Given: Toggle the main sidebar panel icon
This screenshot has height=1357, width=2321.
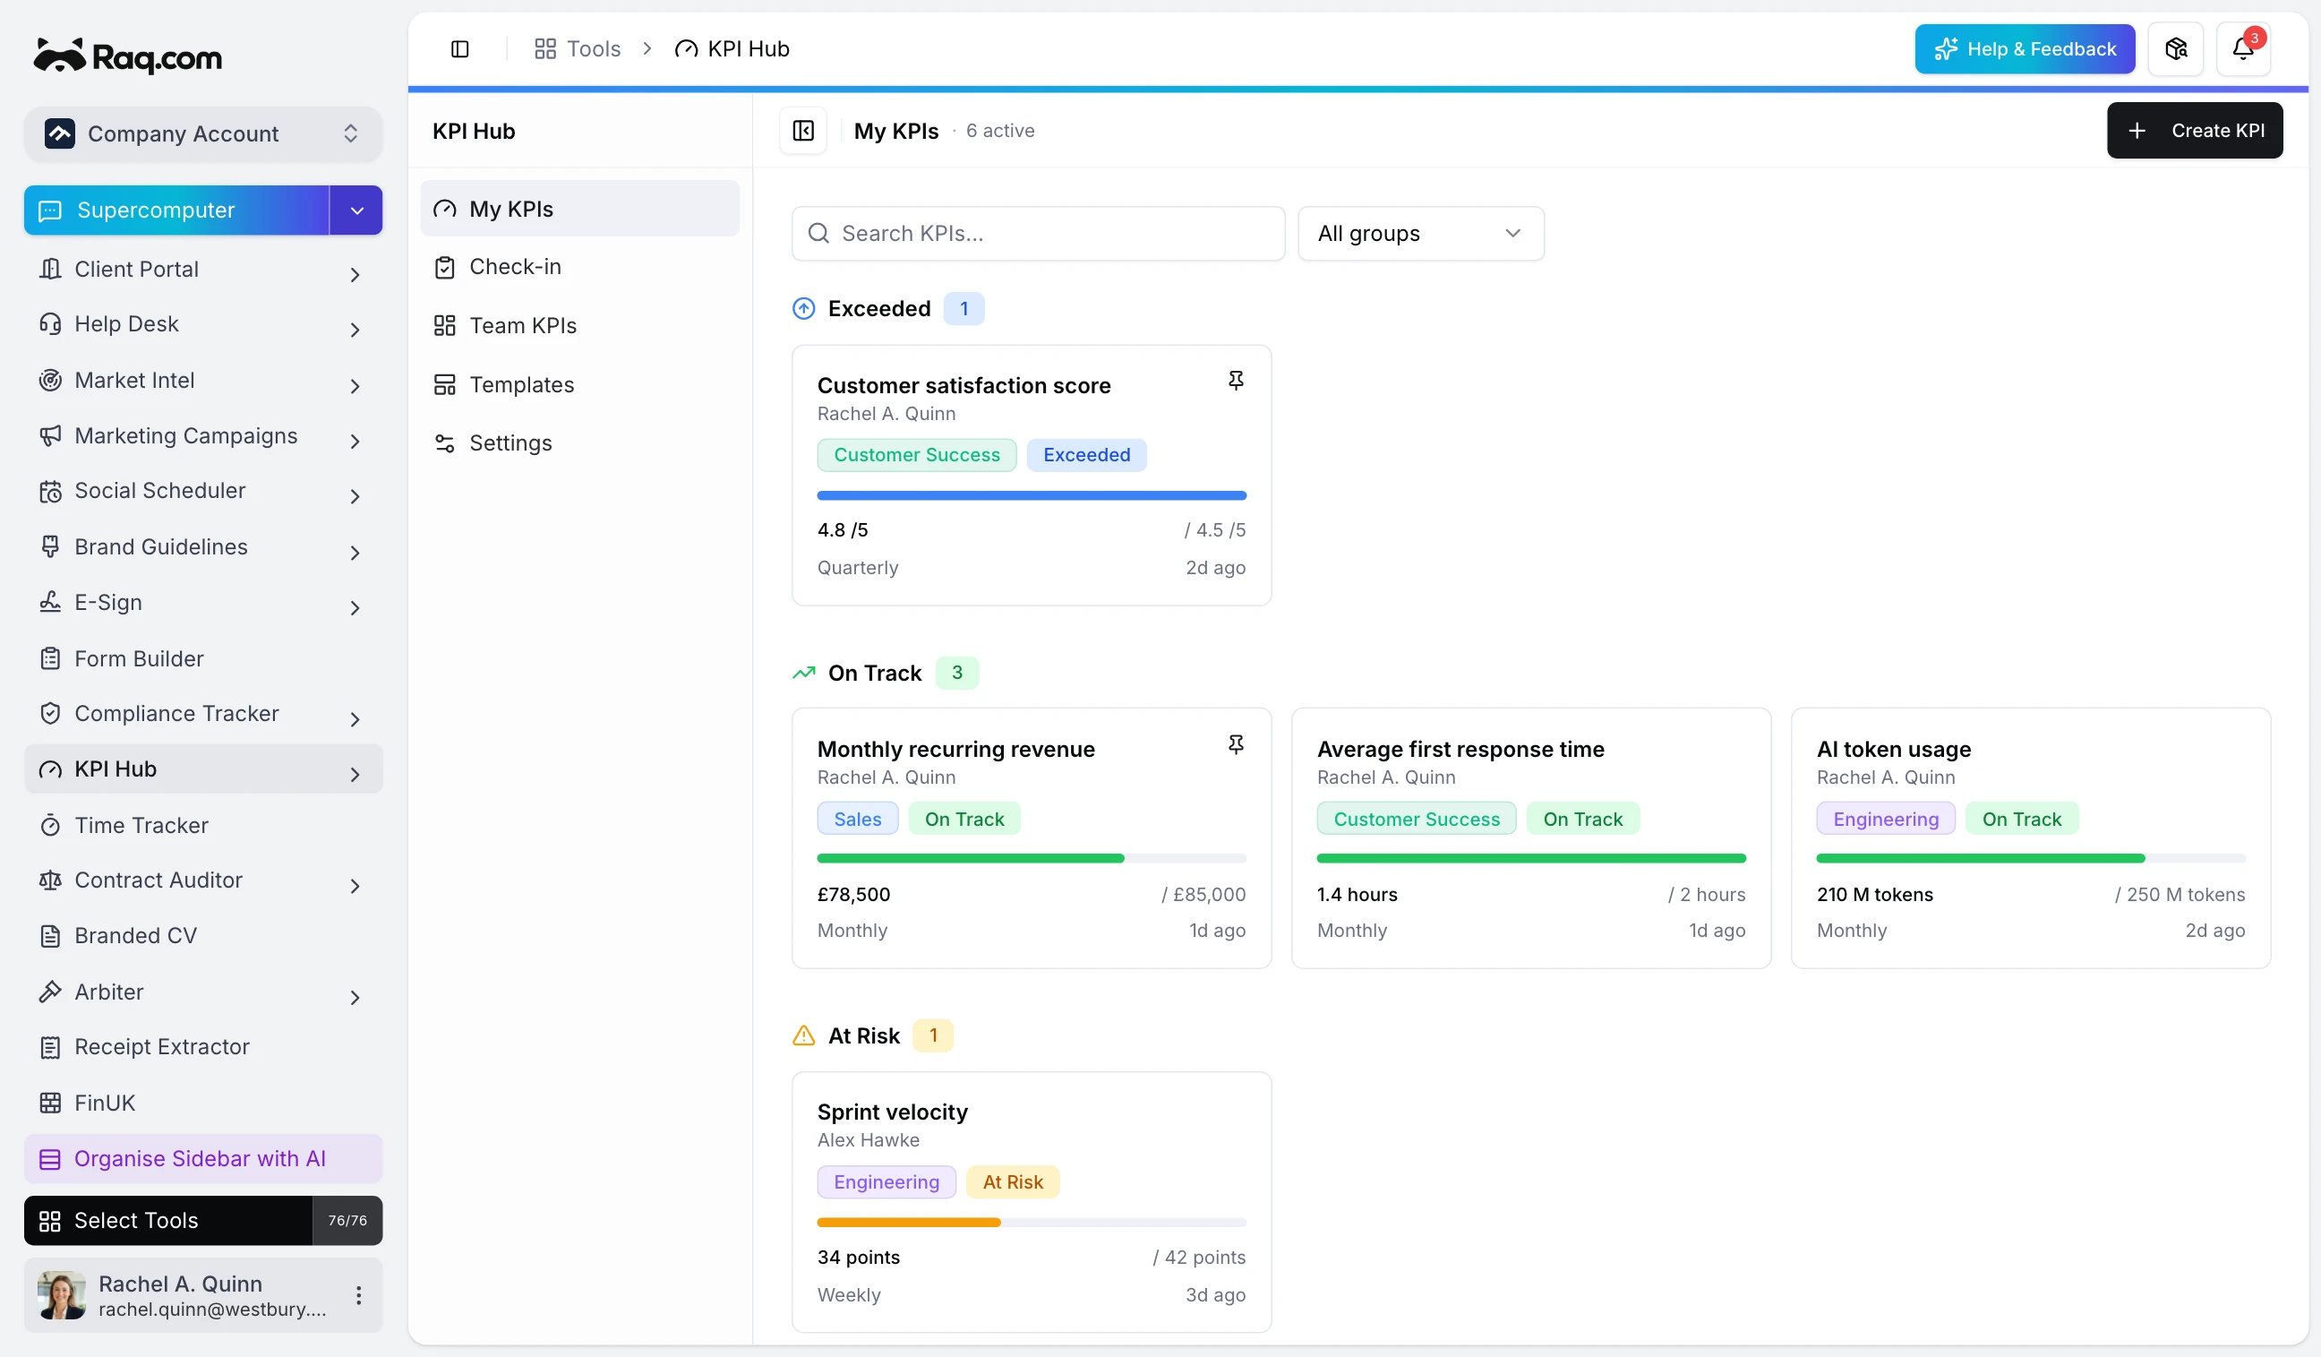Looking at the screenshot, I should click(x=459, y=49).
